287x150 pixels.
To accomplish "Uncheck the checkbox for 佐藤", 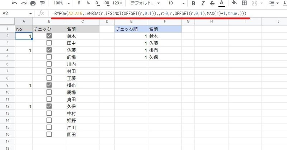I will (49, 50).
